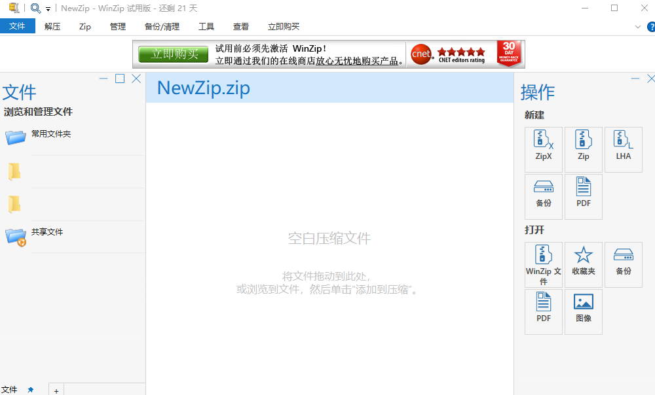Switch to the 管理 ribbon tab

[x=117, y=26]
